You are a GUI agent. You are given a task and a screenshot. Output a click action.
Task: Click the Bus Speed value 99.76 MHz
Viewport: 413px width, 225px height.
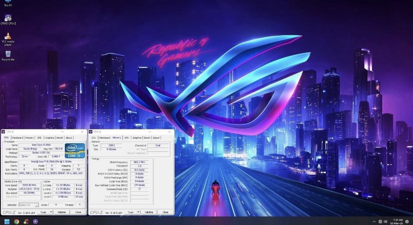click(x=29, y=193)
